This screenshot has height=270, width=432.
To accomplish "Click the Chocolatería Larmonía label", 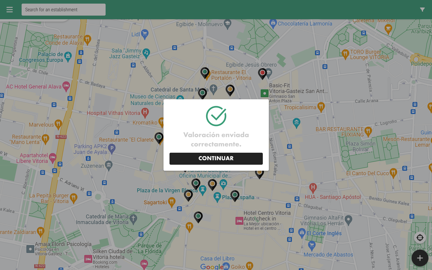I will tap(305, 24).
